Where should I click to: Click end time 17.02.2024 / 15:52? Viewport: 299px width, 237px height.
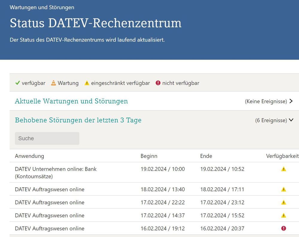[x=222, y=215]
